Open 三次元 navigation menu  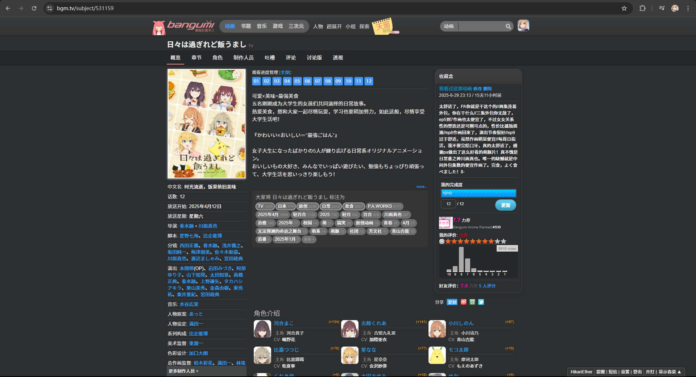[x=296, y=26]
